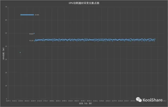Click the 20 tick on the y-axis
Screen dimensions: 168x107
pyautogui.click(x=6, y=73)
